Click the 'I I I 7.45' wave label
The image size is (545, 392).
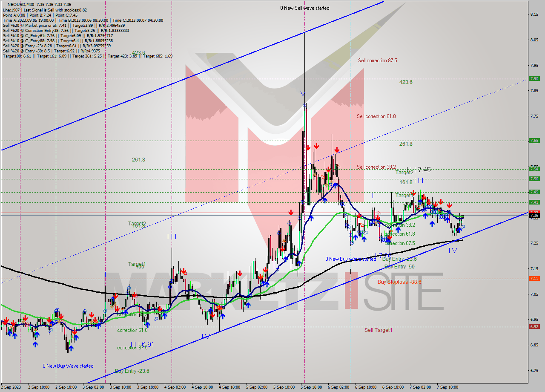point(418,170)
